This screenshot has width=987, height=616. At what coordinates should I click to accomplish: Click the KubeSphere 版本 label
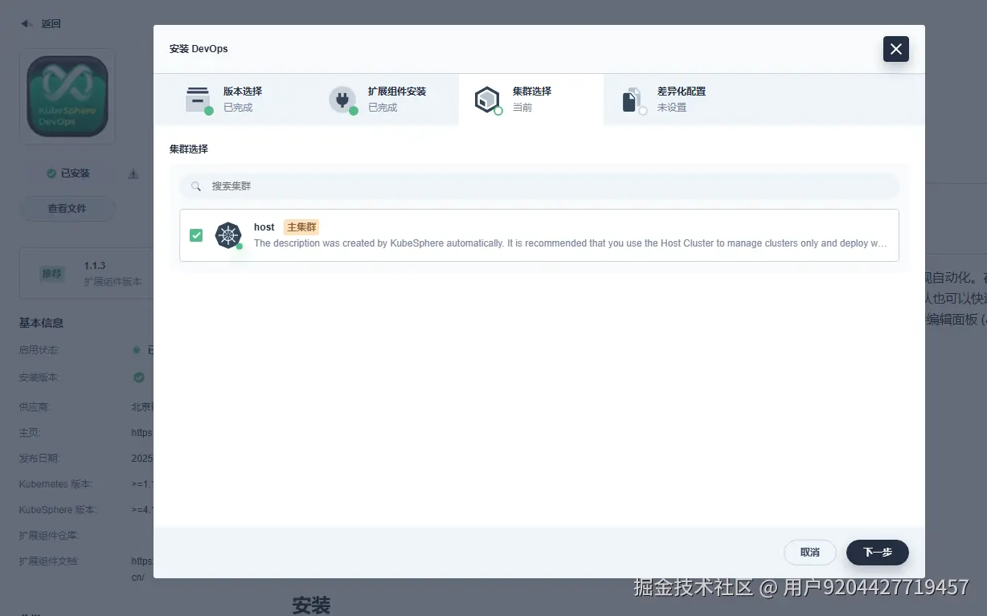click(58, 510)
